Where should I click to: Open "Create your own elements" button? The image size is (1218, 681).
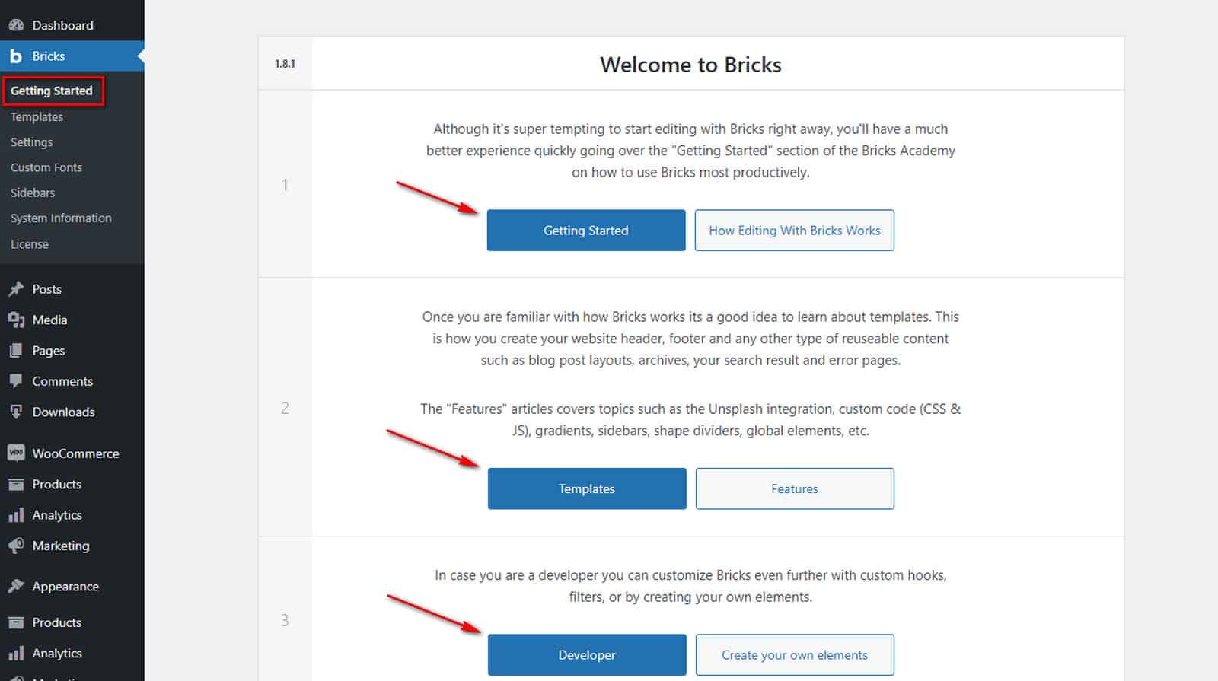795,655
